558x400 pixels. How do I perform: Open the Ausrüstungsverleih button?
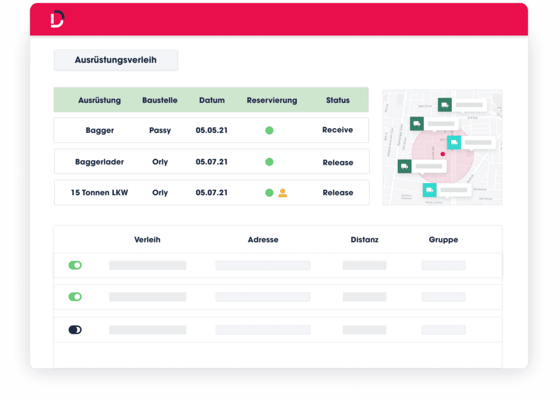pos(116,60)
